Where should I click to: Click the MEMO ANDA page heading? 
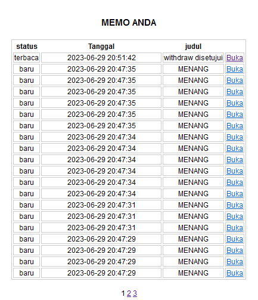click(x=129, y=23)
